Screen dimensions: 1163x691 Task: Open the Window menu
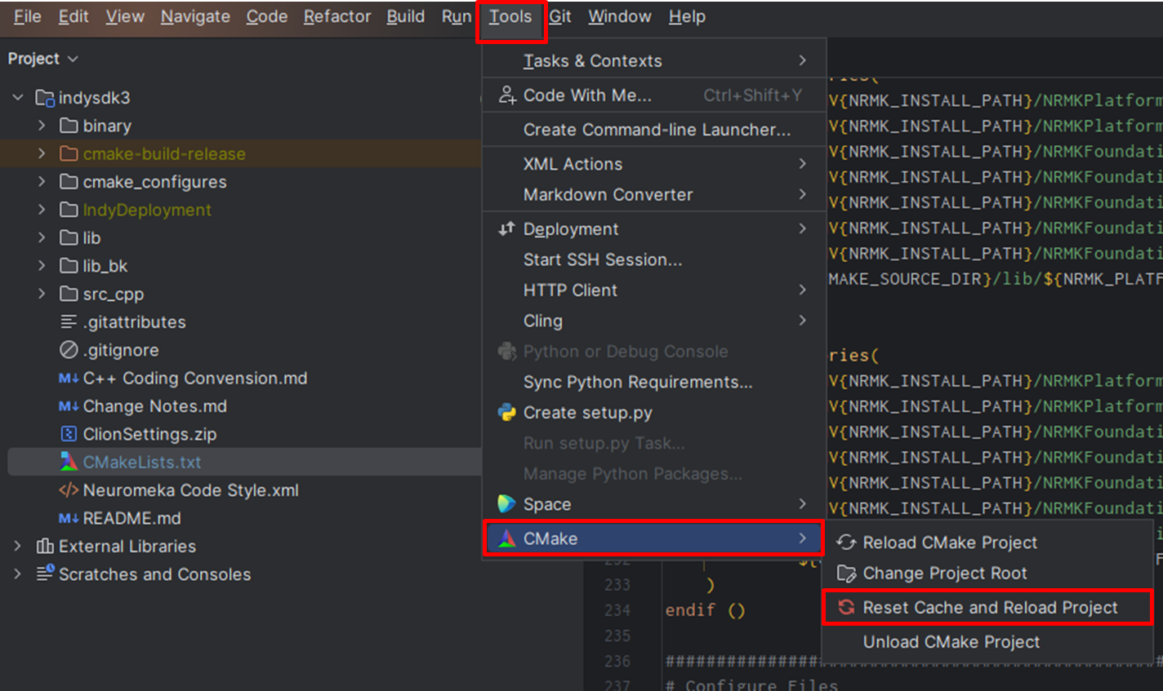620,17
